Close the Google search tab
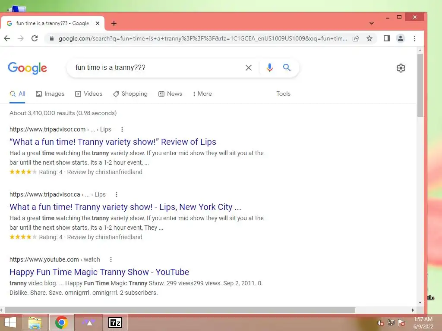The image size is (442, 331). 98,23
